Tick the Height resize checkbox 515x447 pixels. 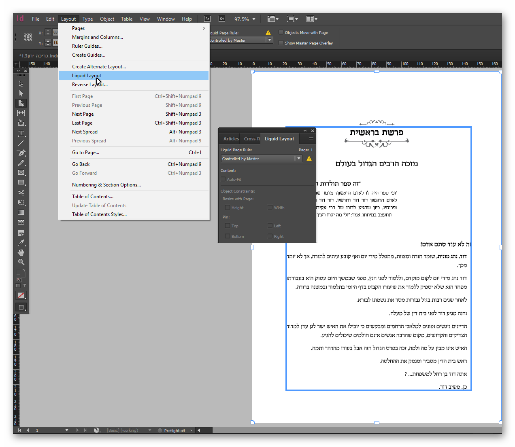[x=228, y=208]
